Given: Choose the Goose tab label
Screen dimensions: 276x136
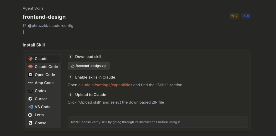Looking at the screenshot, I should tap(40, 123).
